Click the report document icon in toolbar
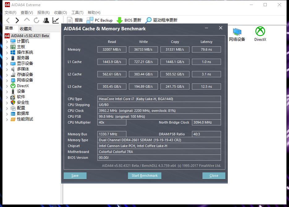 pyautogui.click(x=70, y=20)
